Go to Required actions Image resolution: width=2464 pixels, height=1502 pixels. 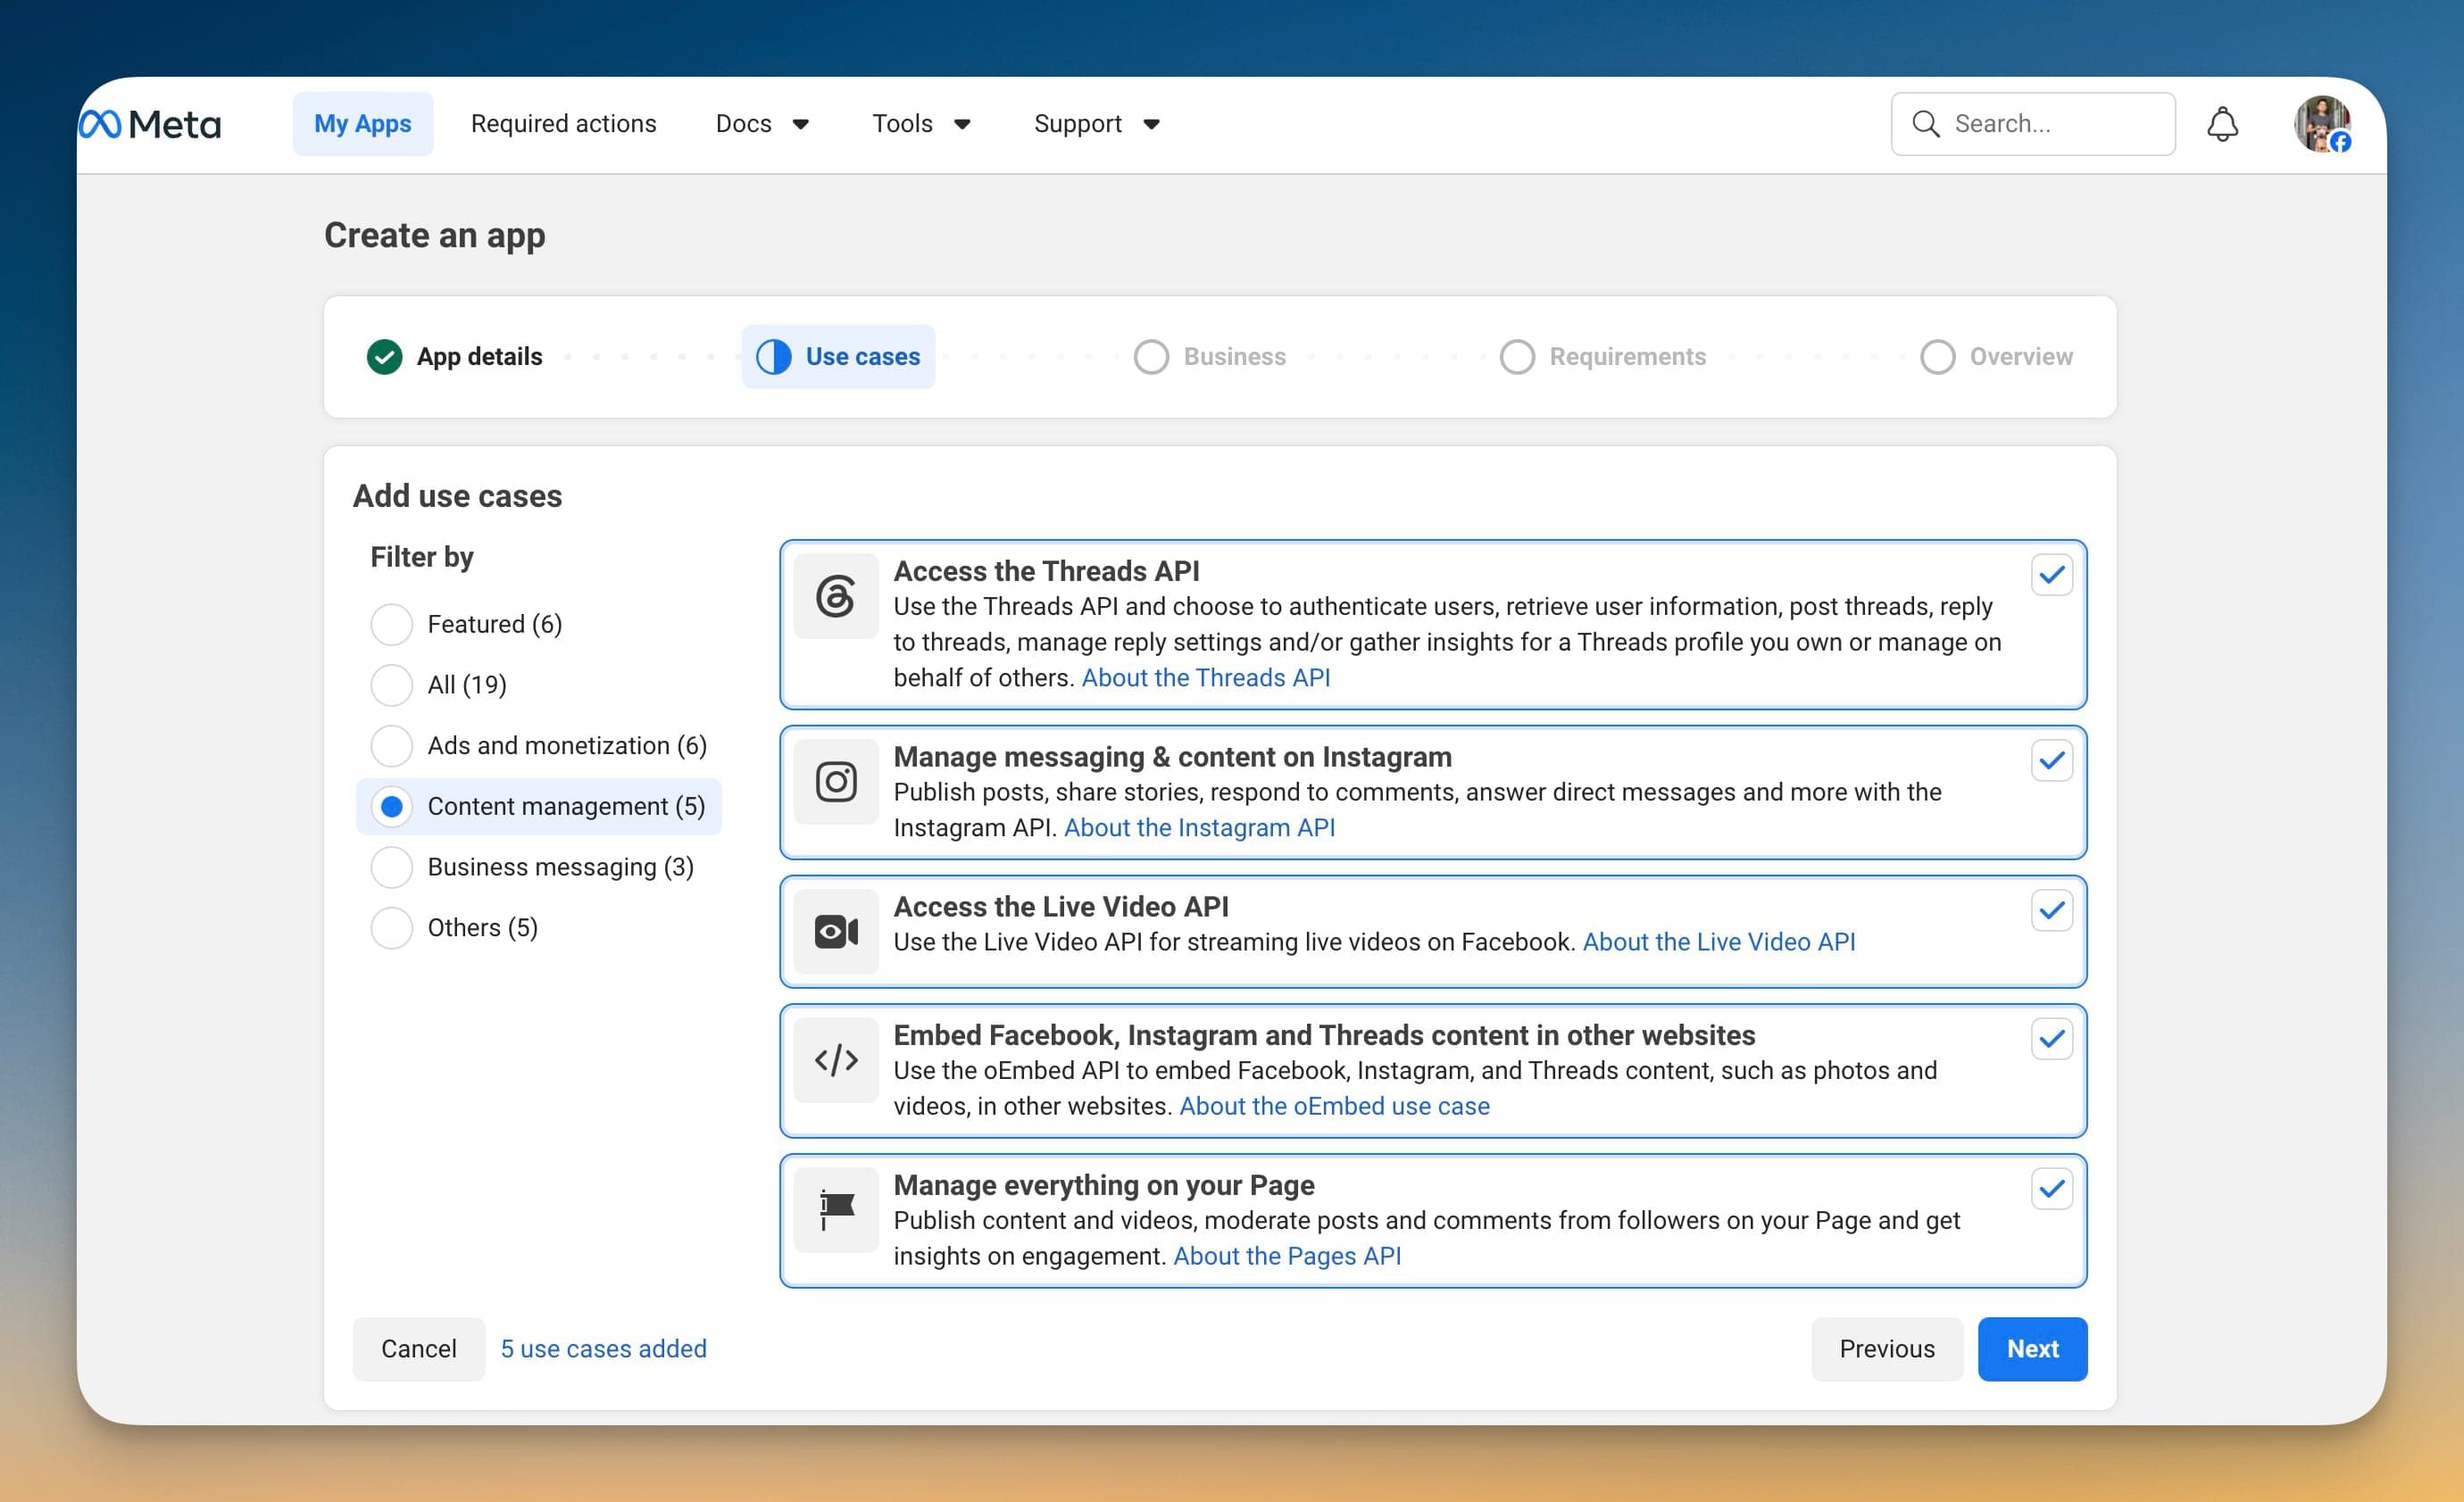point(563,124)
